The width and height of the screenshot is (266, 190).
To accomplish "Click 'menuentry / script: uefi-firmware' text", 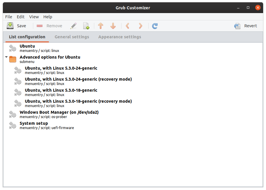I will tap(47, 128).
